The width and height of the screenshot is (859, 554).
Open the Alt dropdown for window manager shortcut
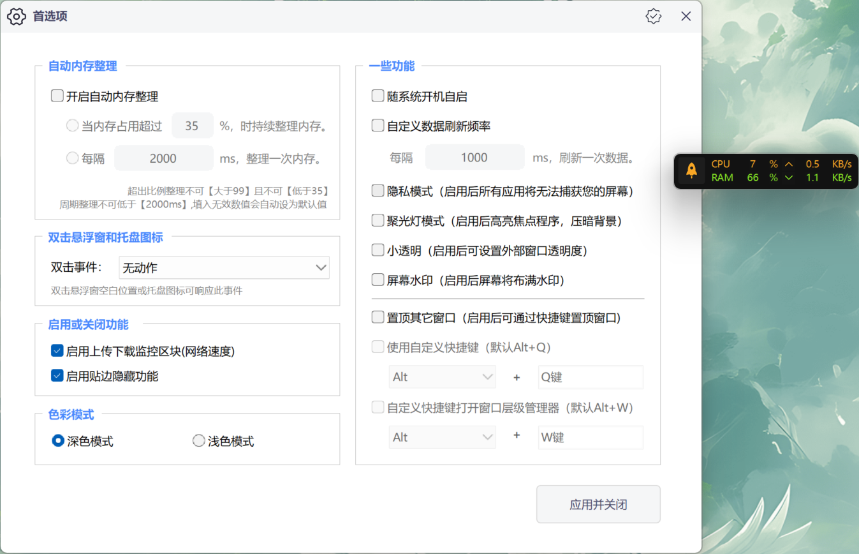coord(442,437)
